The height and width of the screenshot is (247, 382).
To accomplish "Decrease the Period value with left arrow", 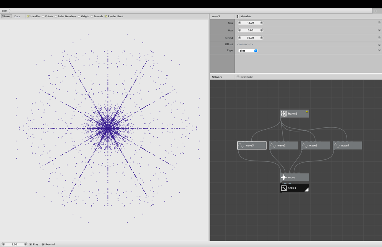I will click(240, 38).
